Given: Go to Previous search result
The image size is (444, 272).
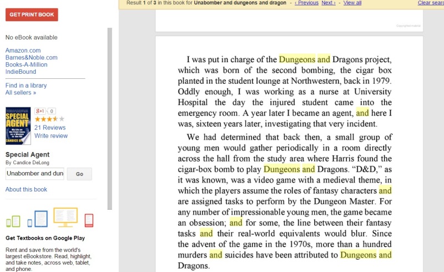Looking at the screenshot, I should coord(306,3).
